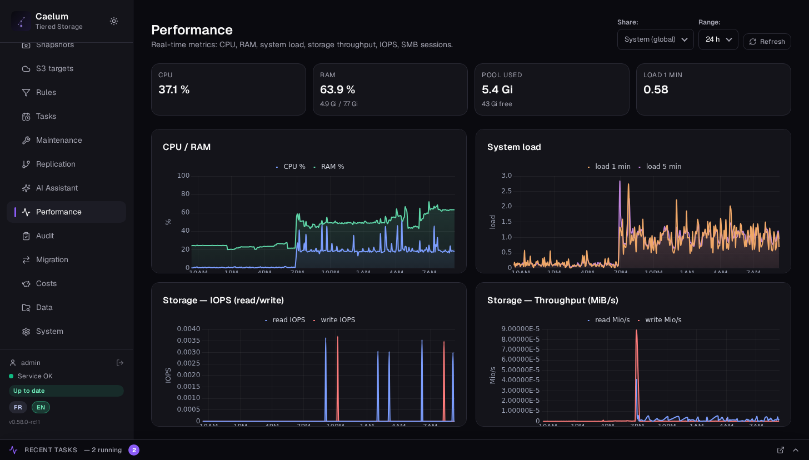This screenshot has width=809, height=460.
Task: Switch language to FR
Action: 18,407
